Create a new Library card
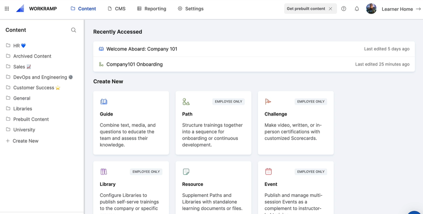Viewport: 423px width, 214px height. pos(131,187)
